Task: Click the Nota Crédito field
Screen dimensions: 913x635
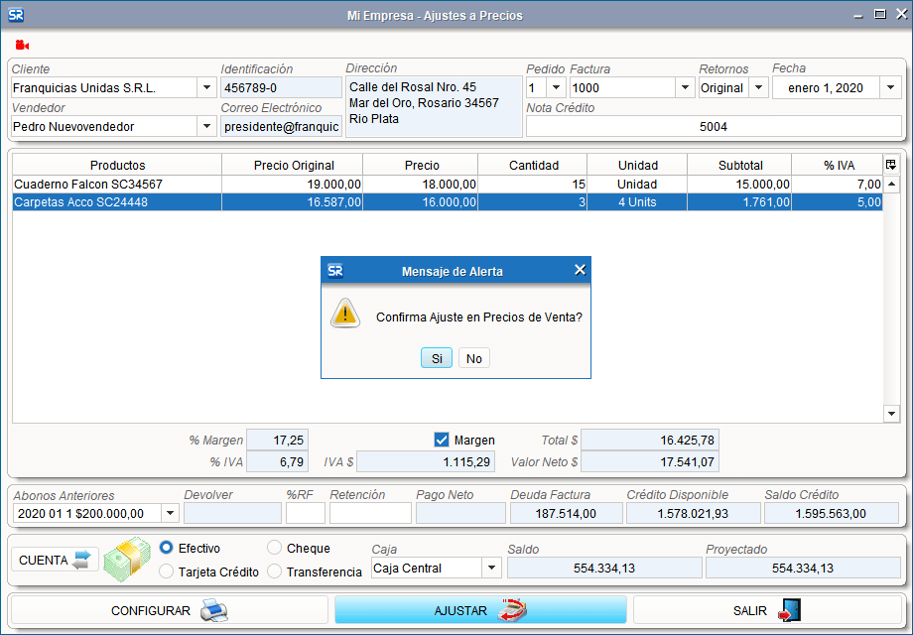Action: click(x=713, y=127)
